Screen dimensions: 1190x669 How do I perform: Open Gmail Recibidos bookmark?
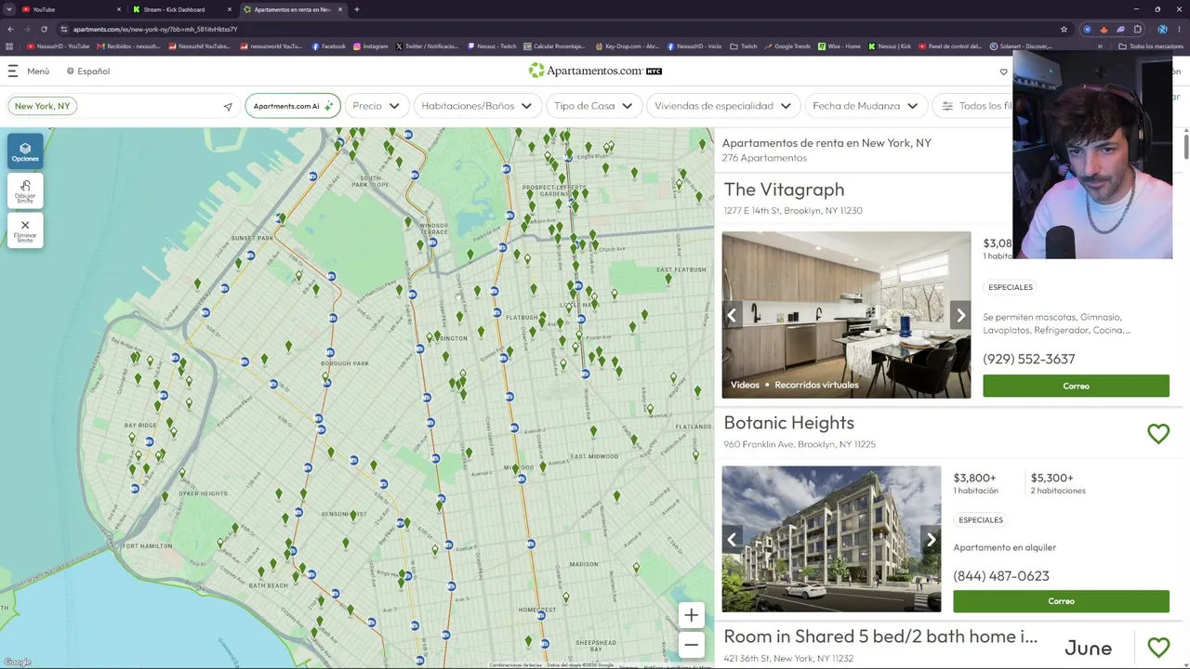(x=128, y=46)
